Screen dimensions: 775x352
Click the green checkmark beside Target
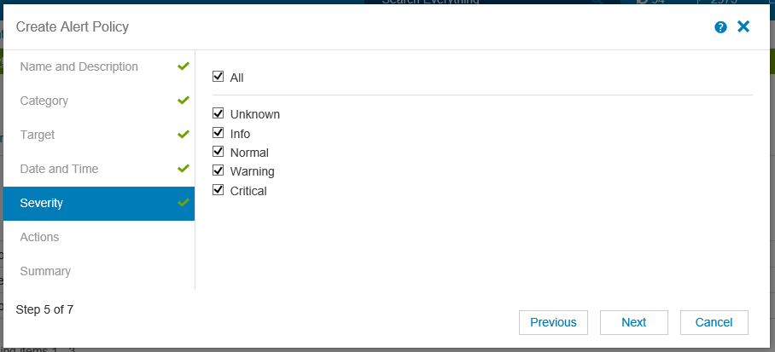[x=184, y=135]
